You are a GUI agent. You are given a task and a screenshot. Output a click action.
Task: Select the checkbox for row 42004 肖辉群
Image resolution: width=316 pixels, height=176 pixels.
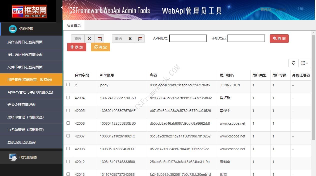click(68, 98)
